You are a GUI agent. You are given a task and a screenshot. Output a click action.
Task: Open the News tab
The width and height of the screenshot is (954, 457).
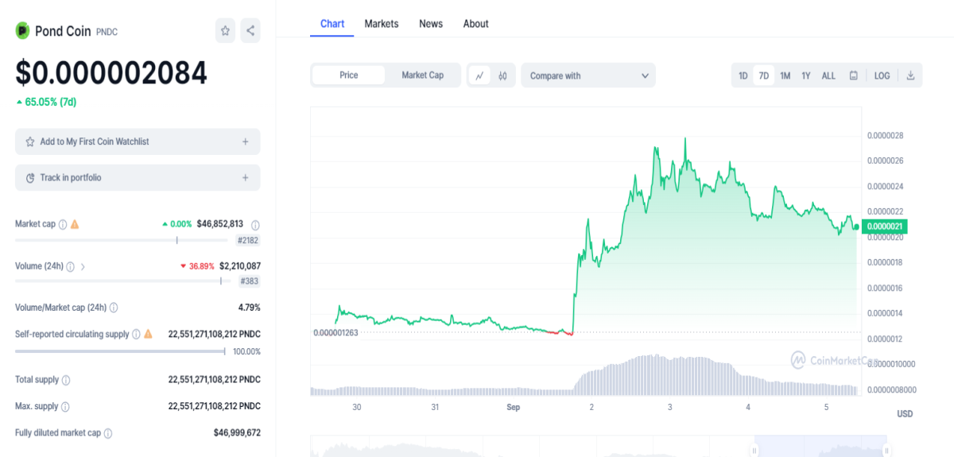click(x=431, y=24)
